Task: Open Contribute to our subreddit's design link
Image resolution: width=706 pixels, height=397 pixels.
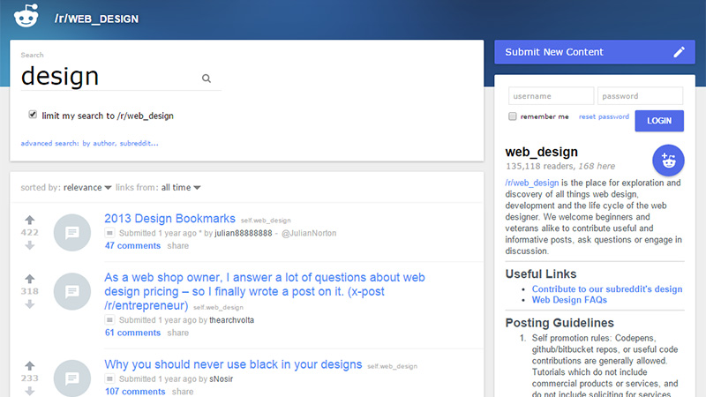Action: click(x=607, y=289)
